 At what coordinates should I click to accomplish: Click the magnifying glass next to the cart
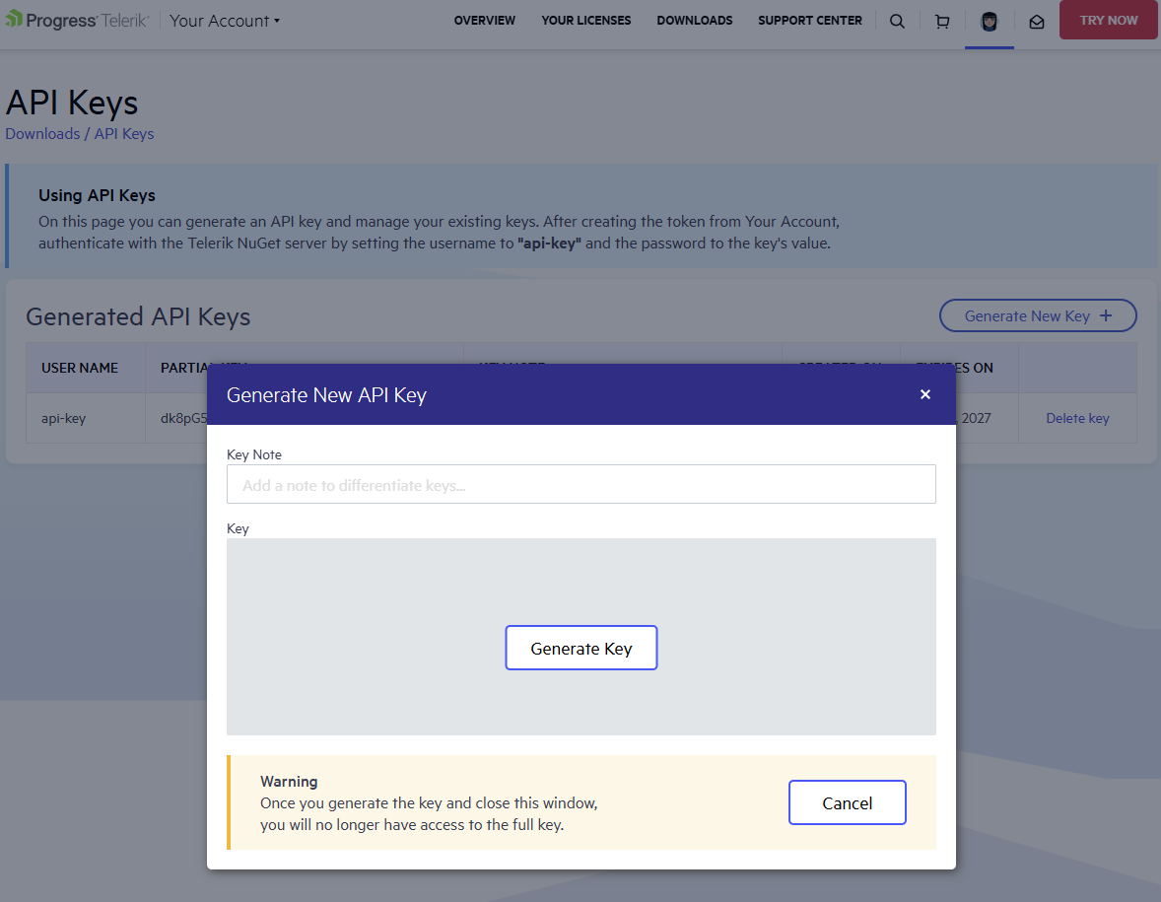897,21
